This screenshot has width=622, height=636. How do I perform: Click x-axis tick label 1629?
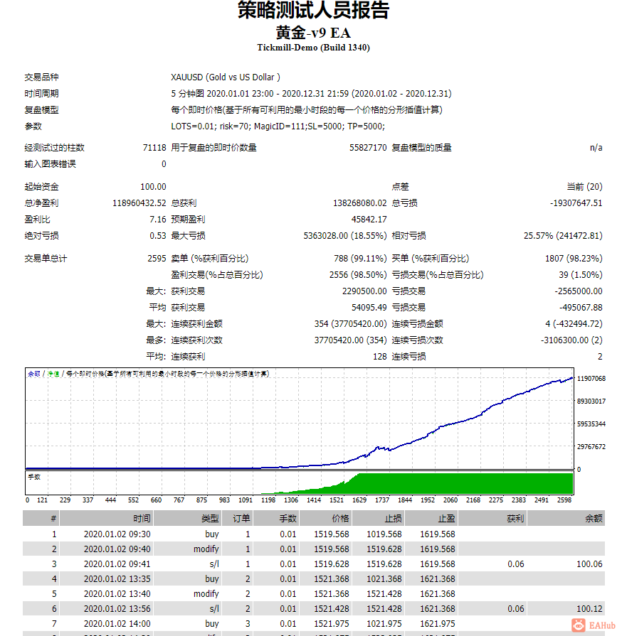click(x=359, y=500)
